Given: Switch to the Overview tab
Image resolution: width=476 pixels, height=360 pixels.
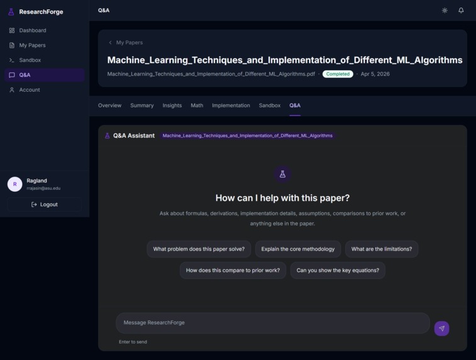Looking at the screenshot, I should [x=109, y=106].
